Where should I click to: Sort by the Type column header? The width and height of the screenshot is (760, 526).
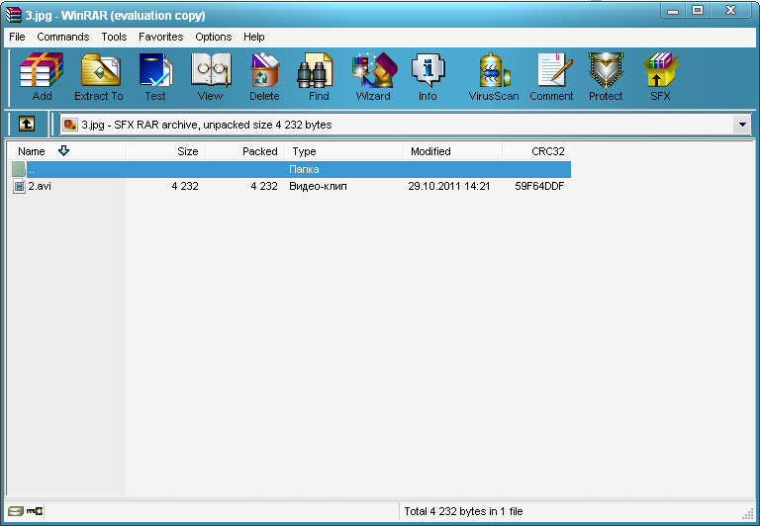coord(344,151)
